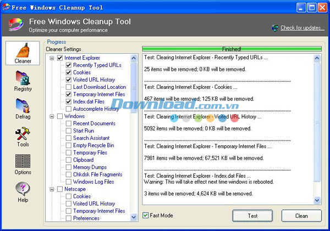Open the Cleaner section broom icon
The image size is (330, 231).
pyautogui.click(x=23, y=50)
